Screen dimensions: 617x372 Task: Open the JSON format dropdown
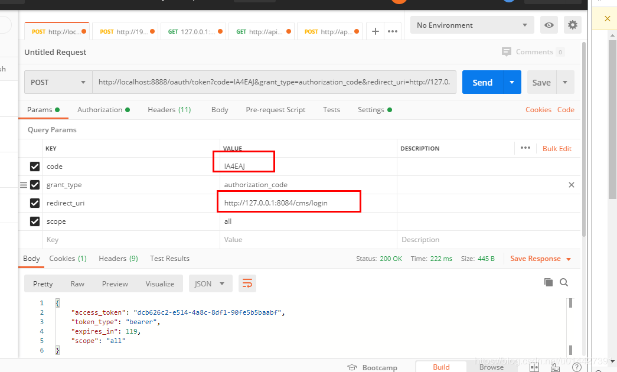[x=211, y=283]
